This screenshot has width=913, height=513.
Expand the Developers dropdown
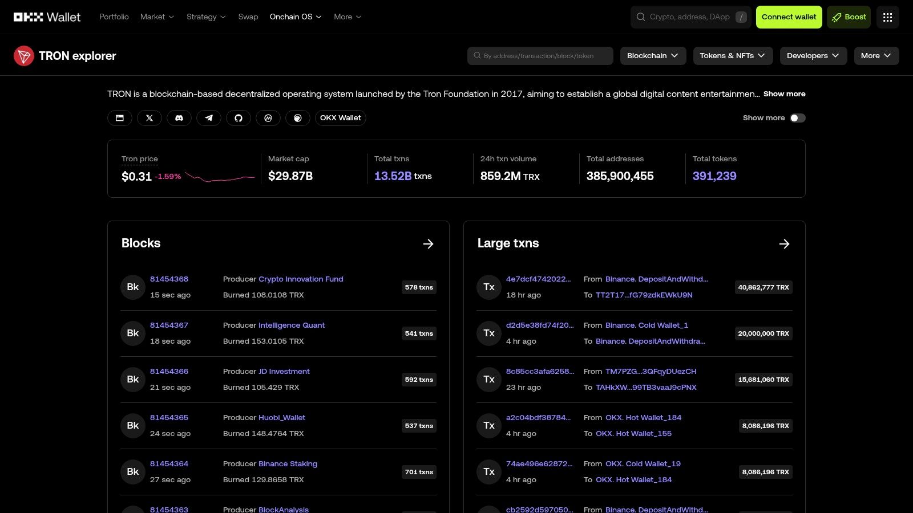tap(813, 55)
